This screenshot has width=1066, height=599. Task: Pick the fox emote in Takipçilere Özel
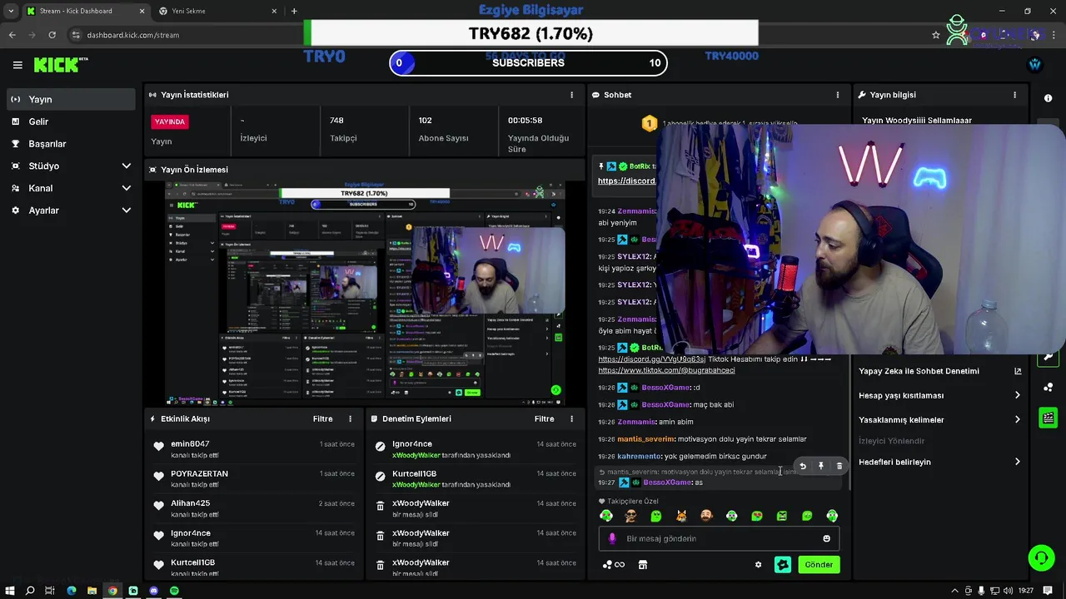(681, 517)
